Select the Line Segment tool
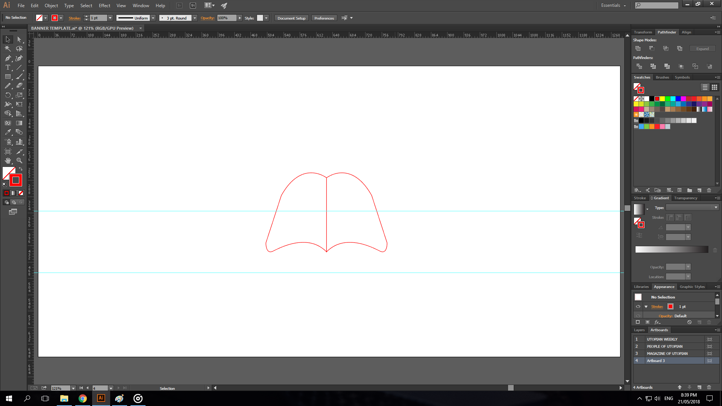Screen dimensions: 722x406 coord(19,67)
